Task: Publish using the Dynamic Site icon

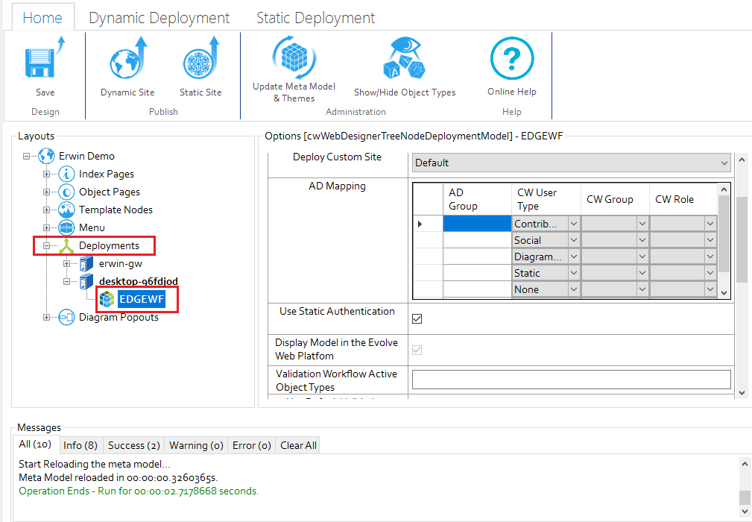Action: point(127,63)
